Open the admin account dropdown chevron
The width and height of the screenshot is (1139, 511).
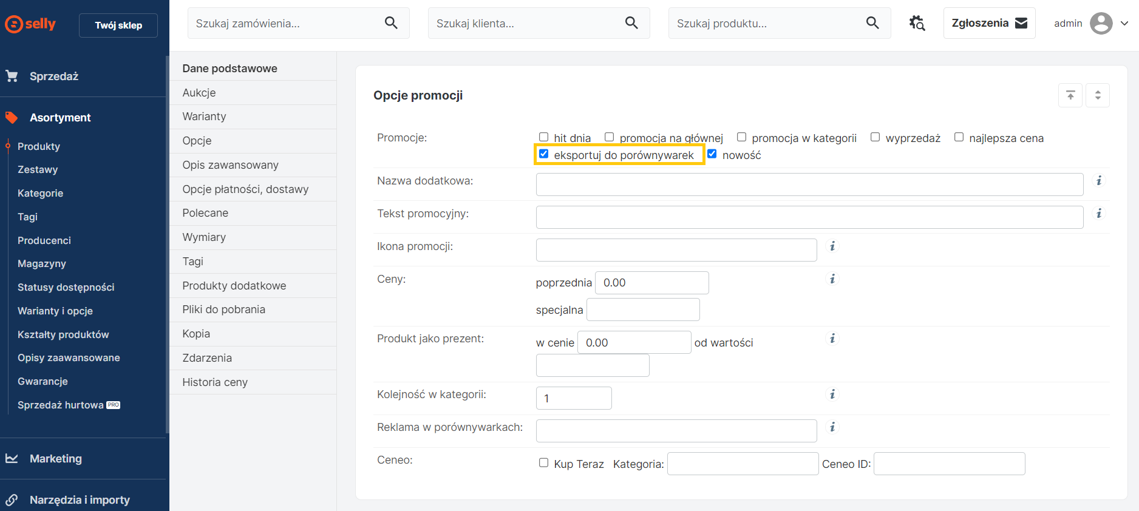pos(1124,24)
